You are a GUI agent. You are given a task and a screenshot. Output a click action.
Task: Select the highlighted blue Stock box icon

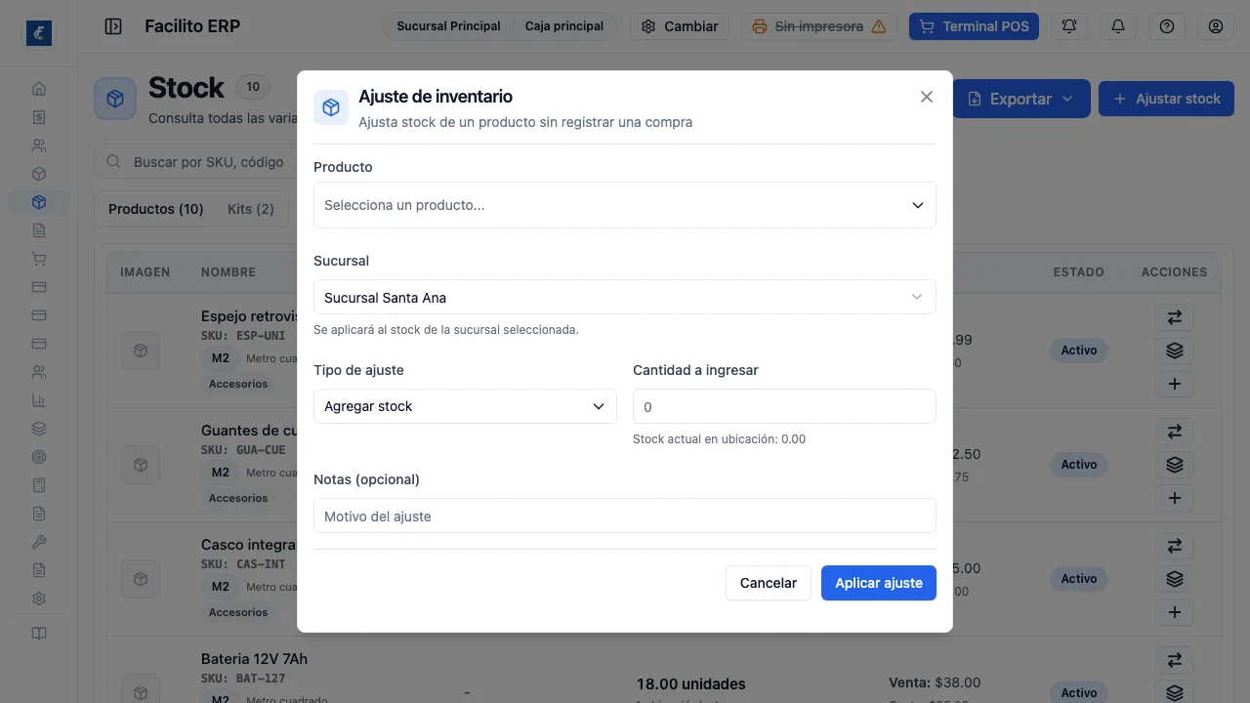tap(39, 202)
